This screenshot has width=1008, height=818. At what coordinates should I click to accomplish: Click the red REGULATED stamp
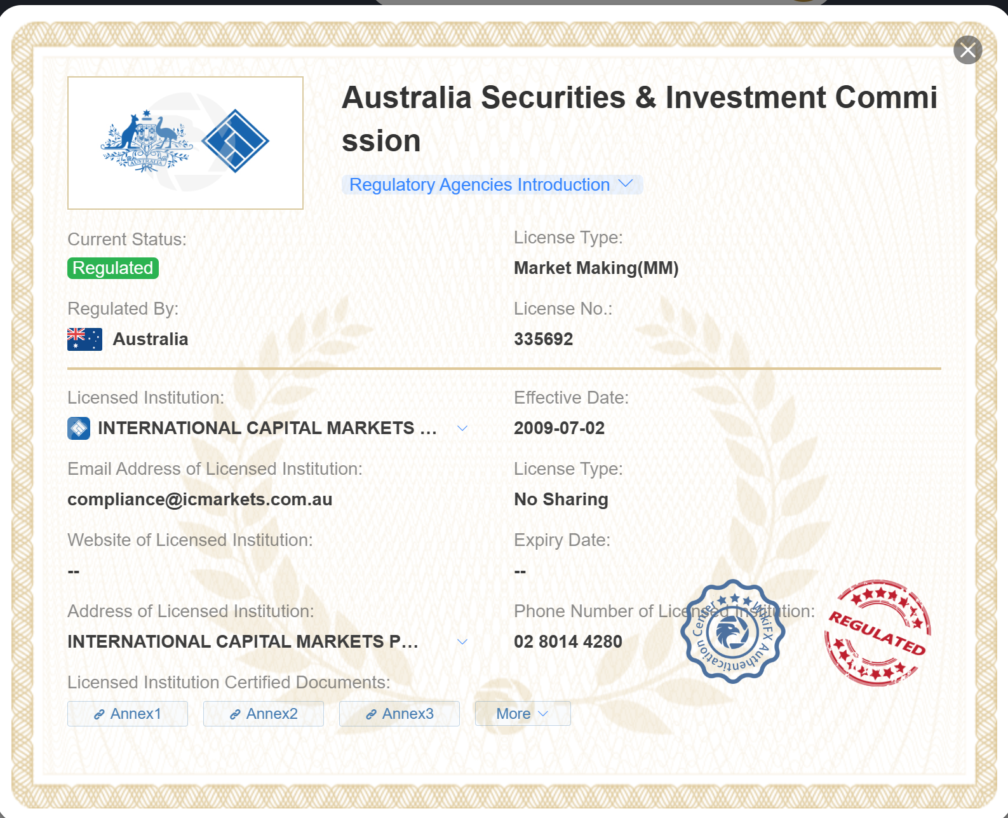878,633
